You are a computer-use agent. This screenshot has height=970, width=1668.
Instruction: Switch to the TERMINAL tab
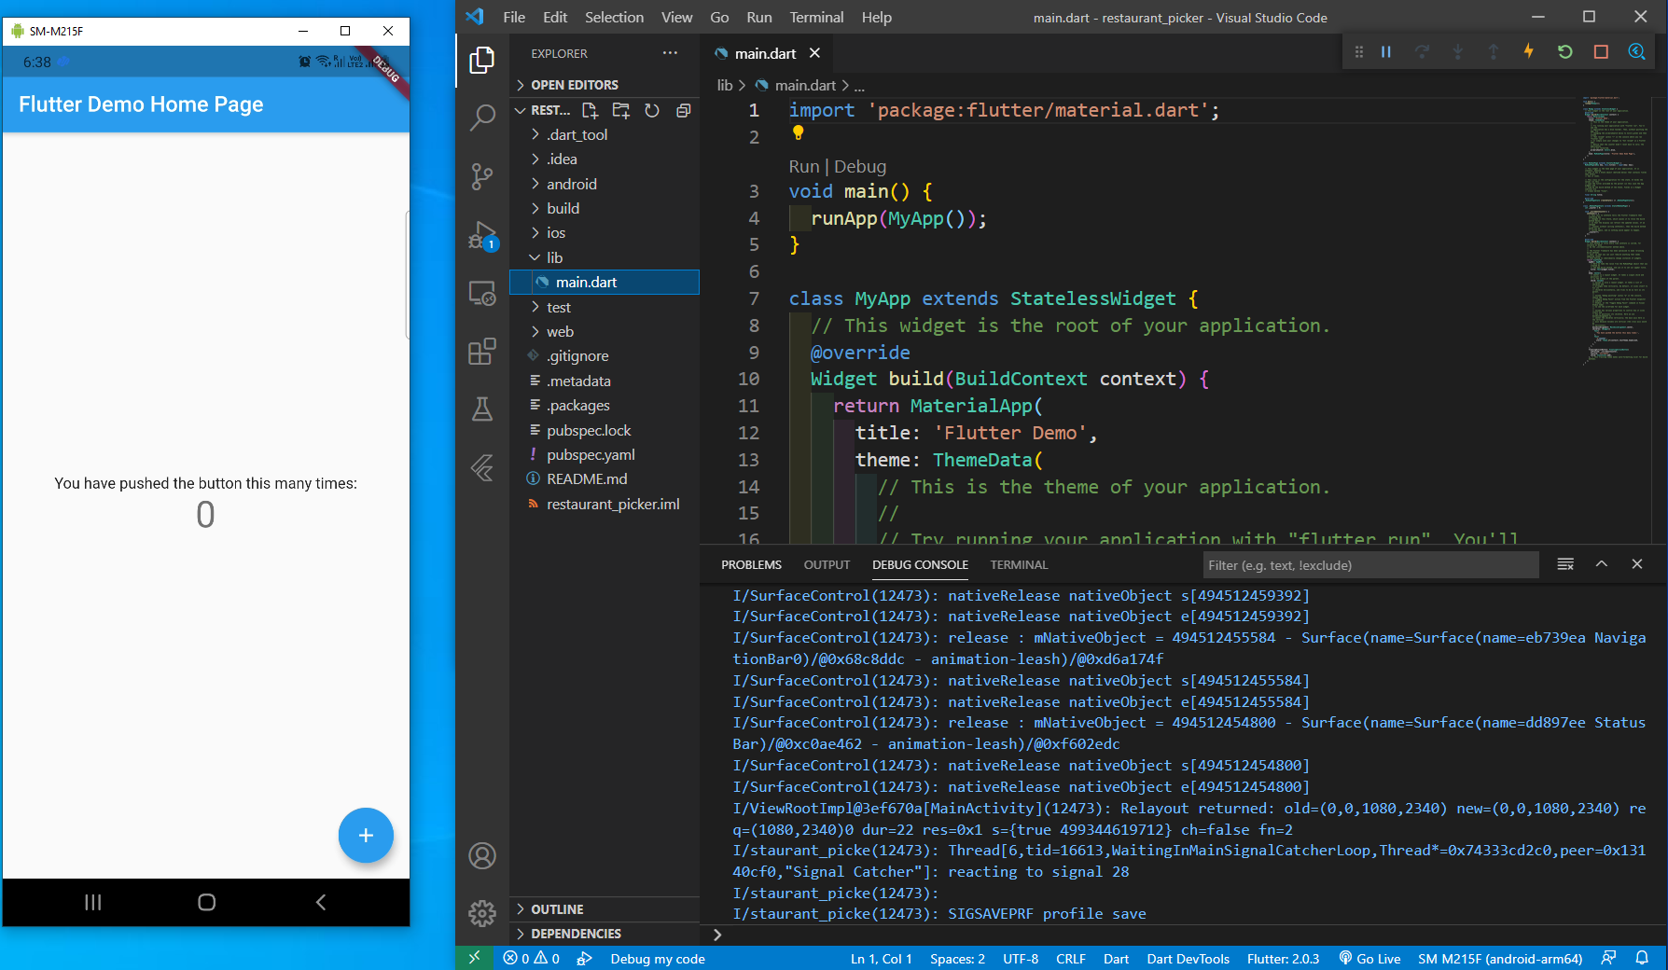click(1019, 564)
